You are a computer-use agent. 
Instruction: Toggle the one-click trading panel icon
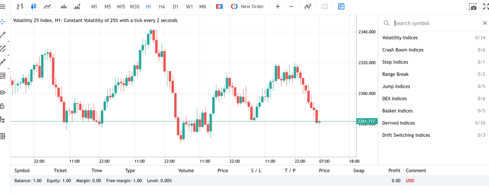click(219, 7)
